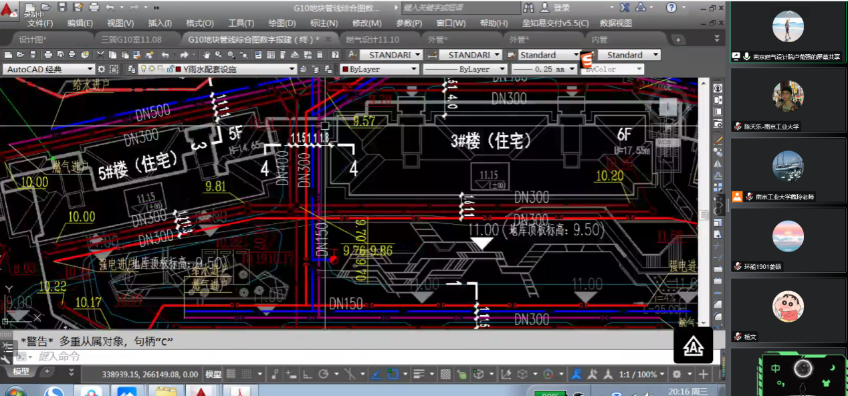Click the 登录 sign-in button

[x=561, y=7]
